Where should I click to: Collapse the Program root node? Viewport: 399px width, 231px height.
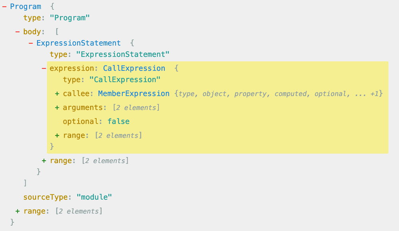tap(4, 6)
